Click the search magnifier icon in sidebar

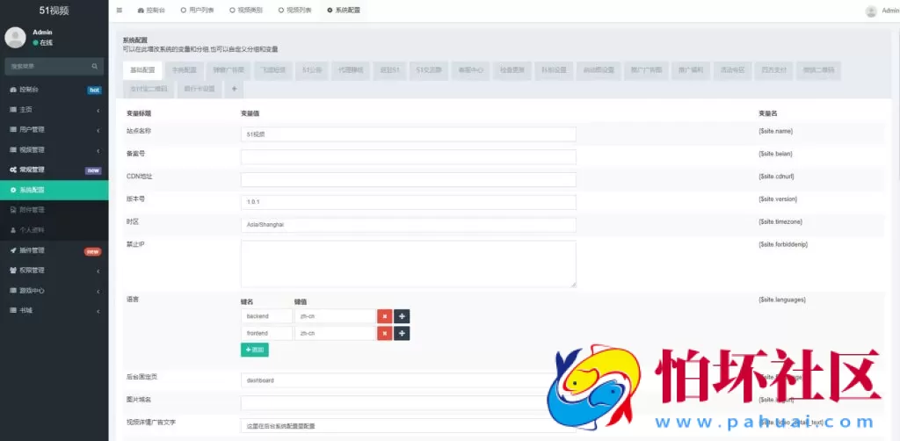95,67
